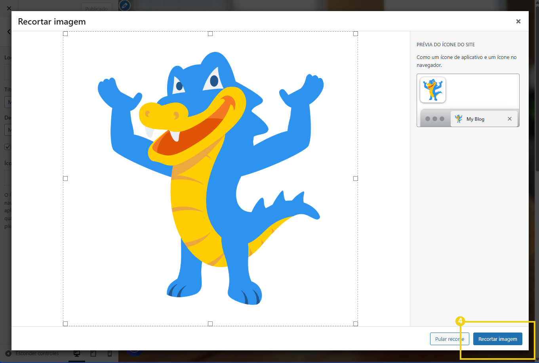Click the top-center crop handle
The image size is (539, 363).
[210, 34]
